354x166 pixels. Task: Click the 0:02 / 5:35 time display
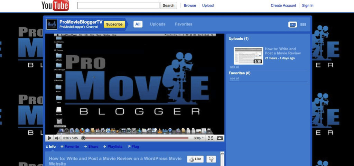(x=71, y=138)
